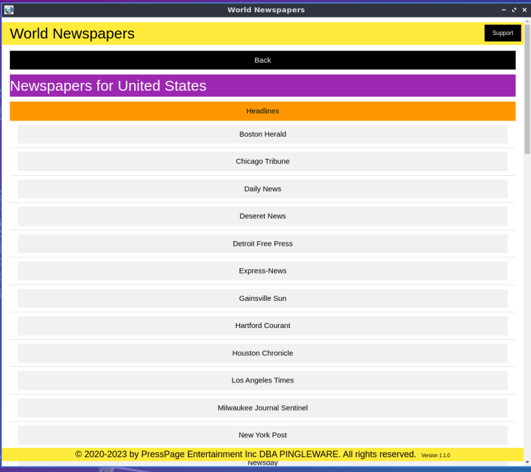The image size is (531, 472).
Task: Select Hartford Courant
Action: coord(263,325)
